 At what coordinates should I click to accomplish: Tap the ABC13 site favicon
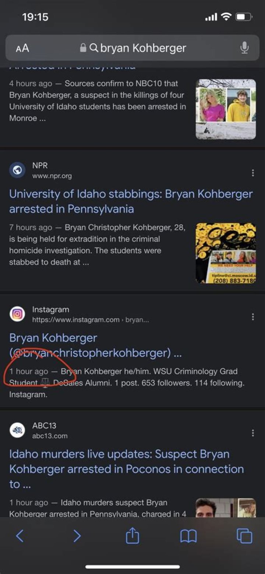[x=17, y=430]
